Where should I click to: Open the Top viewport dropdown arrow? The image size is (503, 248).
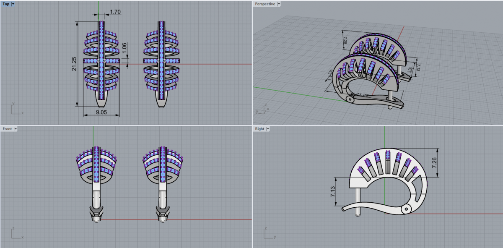coord(13,4)
